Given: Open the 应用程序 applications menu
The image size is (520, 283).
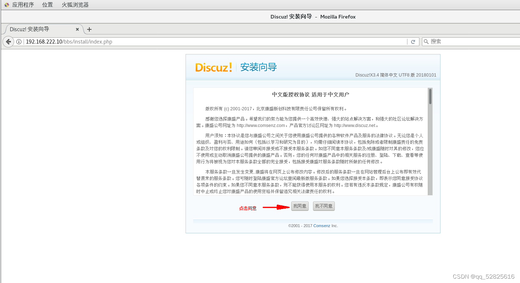Looking at the screenshot, I should (23, 5).
